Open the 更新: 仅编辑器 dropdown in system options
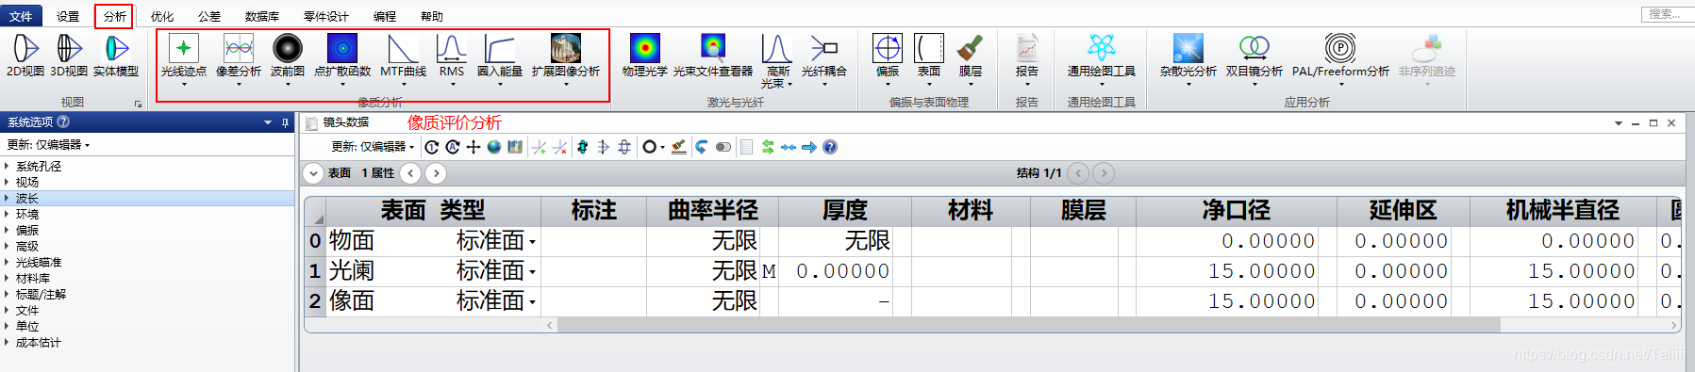1695x372 pixels. coord(48,144)
